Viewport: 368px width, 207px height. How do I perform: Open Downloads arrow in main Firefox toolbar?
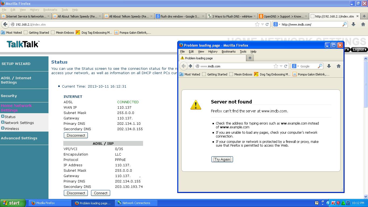click(353, 24)
